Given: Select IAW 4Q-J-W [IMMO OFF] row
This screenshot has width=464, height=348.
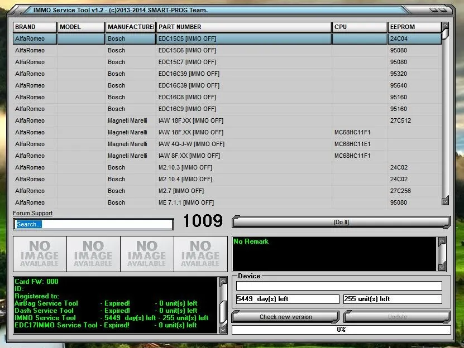Looking at the screenshot, I should click(x=227, y=144).
